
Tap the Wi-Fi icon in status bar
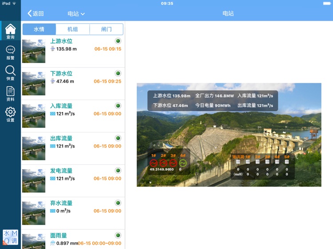(x=14, y=4)
